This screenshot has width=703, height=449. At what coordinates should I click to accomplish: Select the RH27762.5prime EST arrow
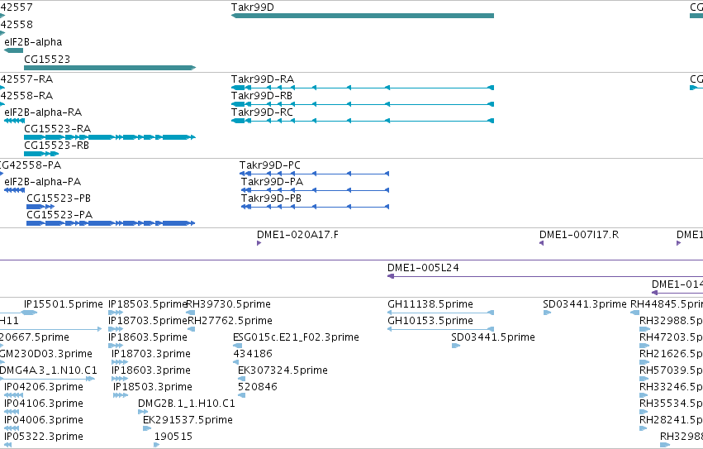pos(191,329)
